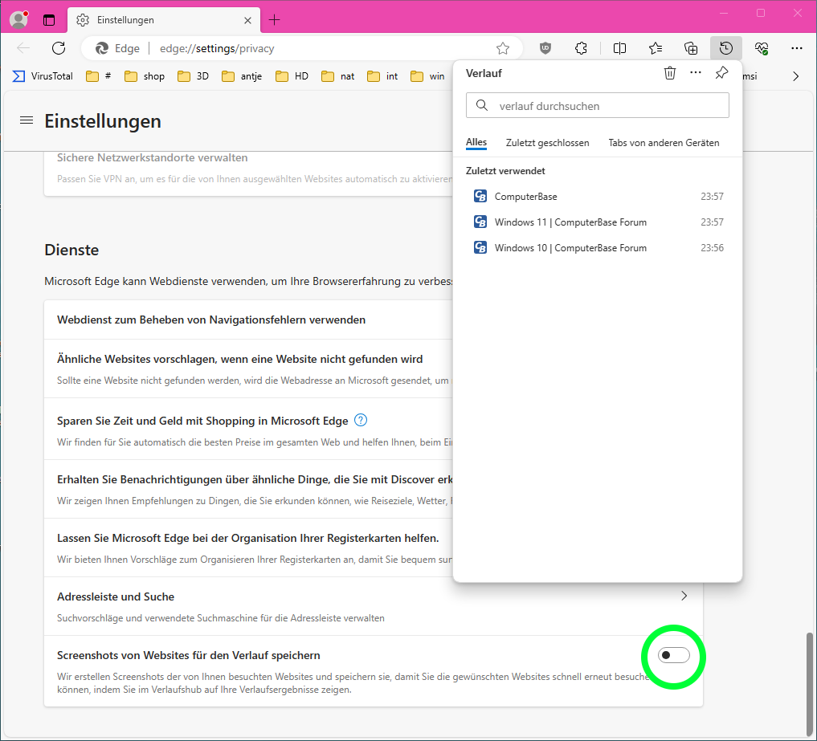The image size is (817, 741).
Task: Open Browser essentials heart icon
Action: [x=762, y=48]
